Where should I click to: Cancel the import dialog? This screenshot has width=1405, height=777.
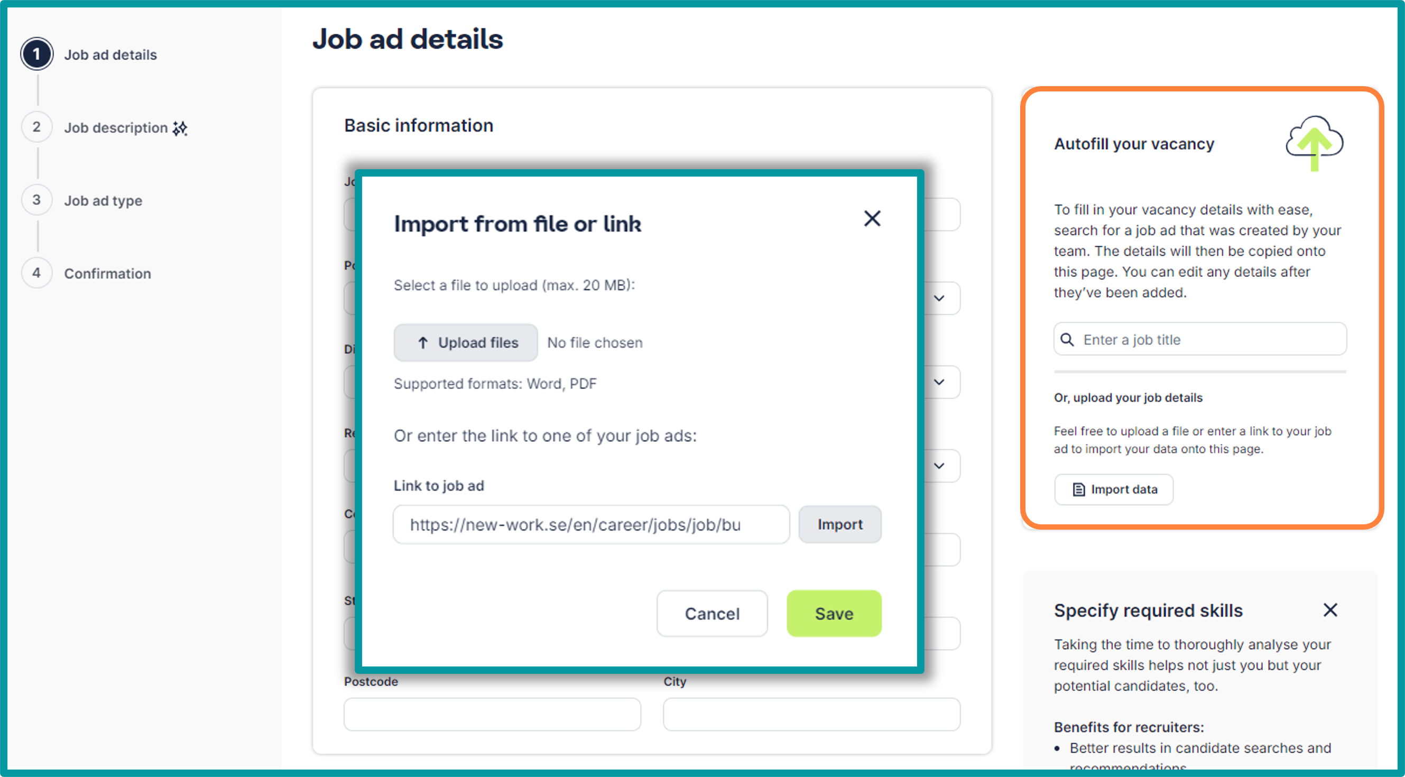tap(712, 614)
